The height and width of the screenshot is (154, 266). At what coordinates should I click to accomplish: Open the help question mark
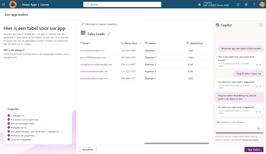point(254,5)
